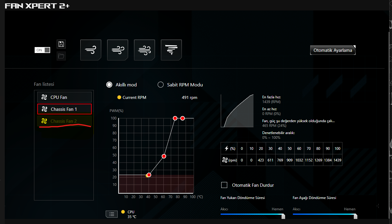
Task: Select Chassis Fan 1 in the list
Action: coord(64,109)
